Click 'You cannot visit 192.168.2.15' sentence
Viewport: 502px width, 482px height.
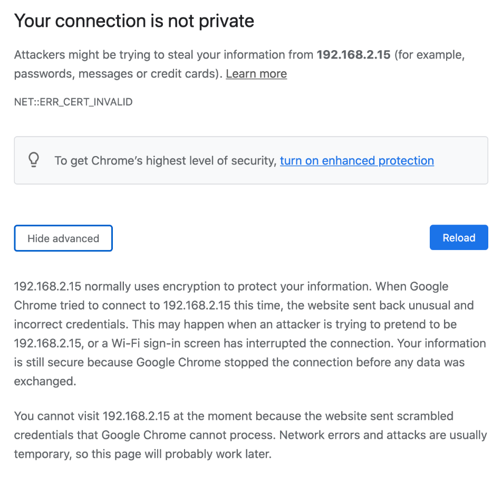pos(92,416)
